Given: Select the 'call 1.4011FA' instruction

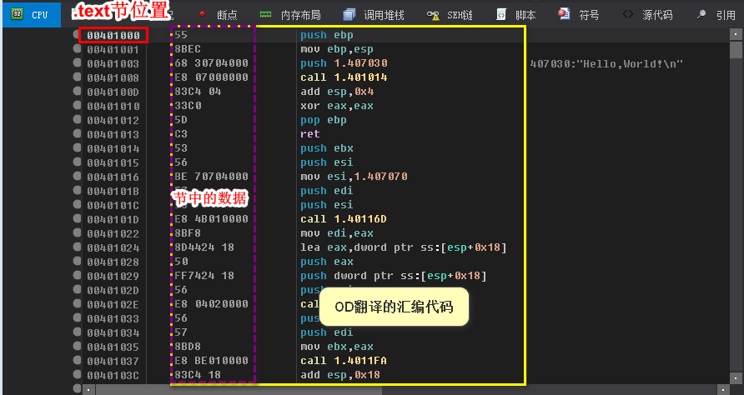Looking at the screenshot, I should click(344, 361).
